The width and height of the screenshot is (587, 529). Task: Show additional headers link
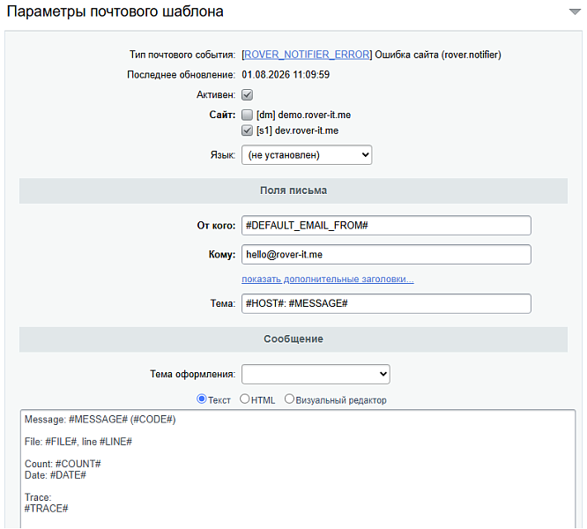[x=328, y=279]
